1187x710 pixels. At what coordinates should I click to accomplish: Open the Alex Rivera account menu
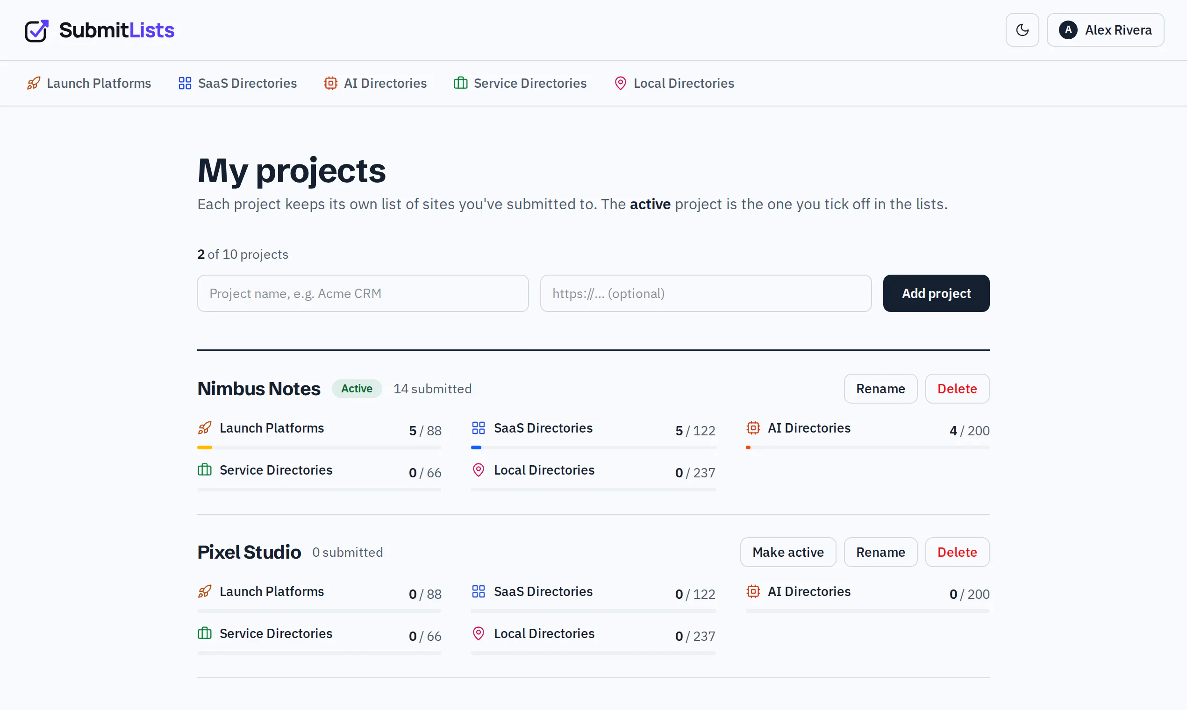(x=1105, y=30)
